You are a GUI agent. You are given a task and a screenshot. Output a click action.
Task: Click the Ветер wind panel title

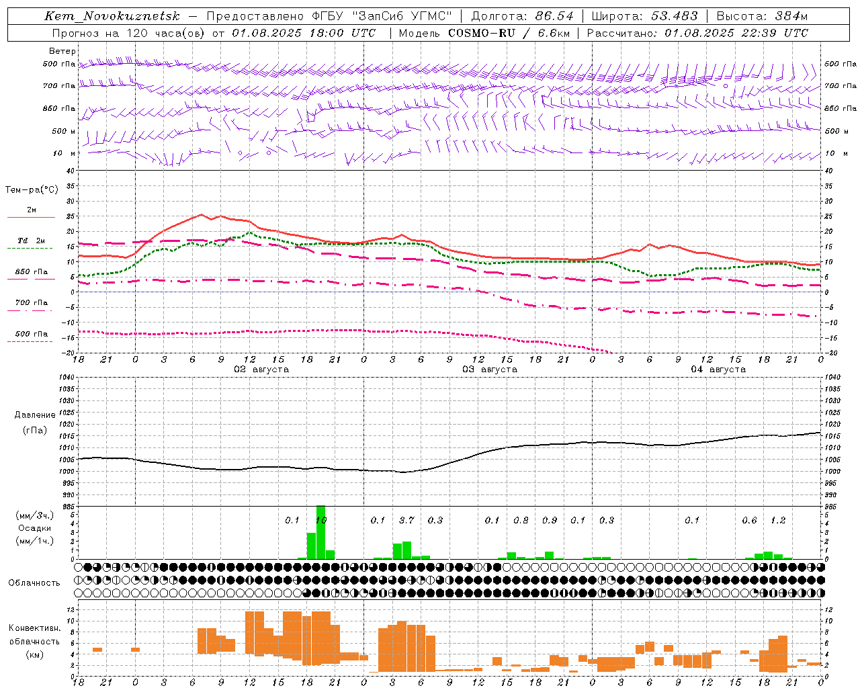[x=62, y=51]
